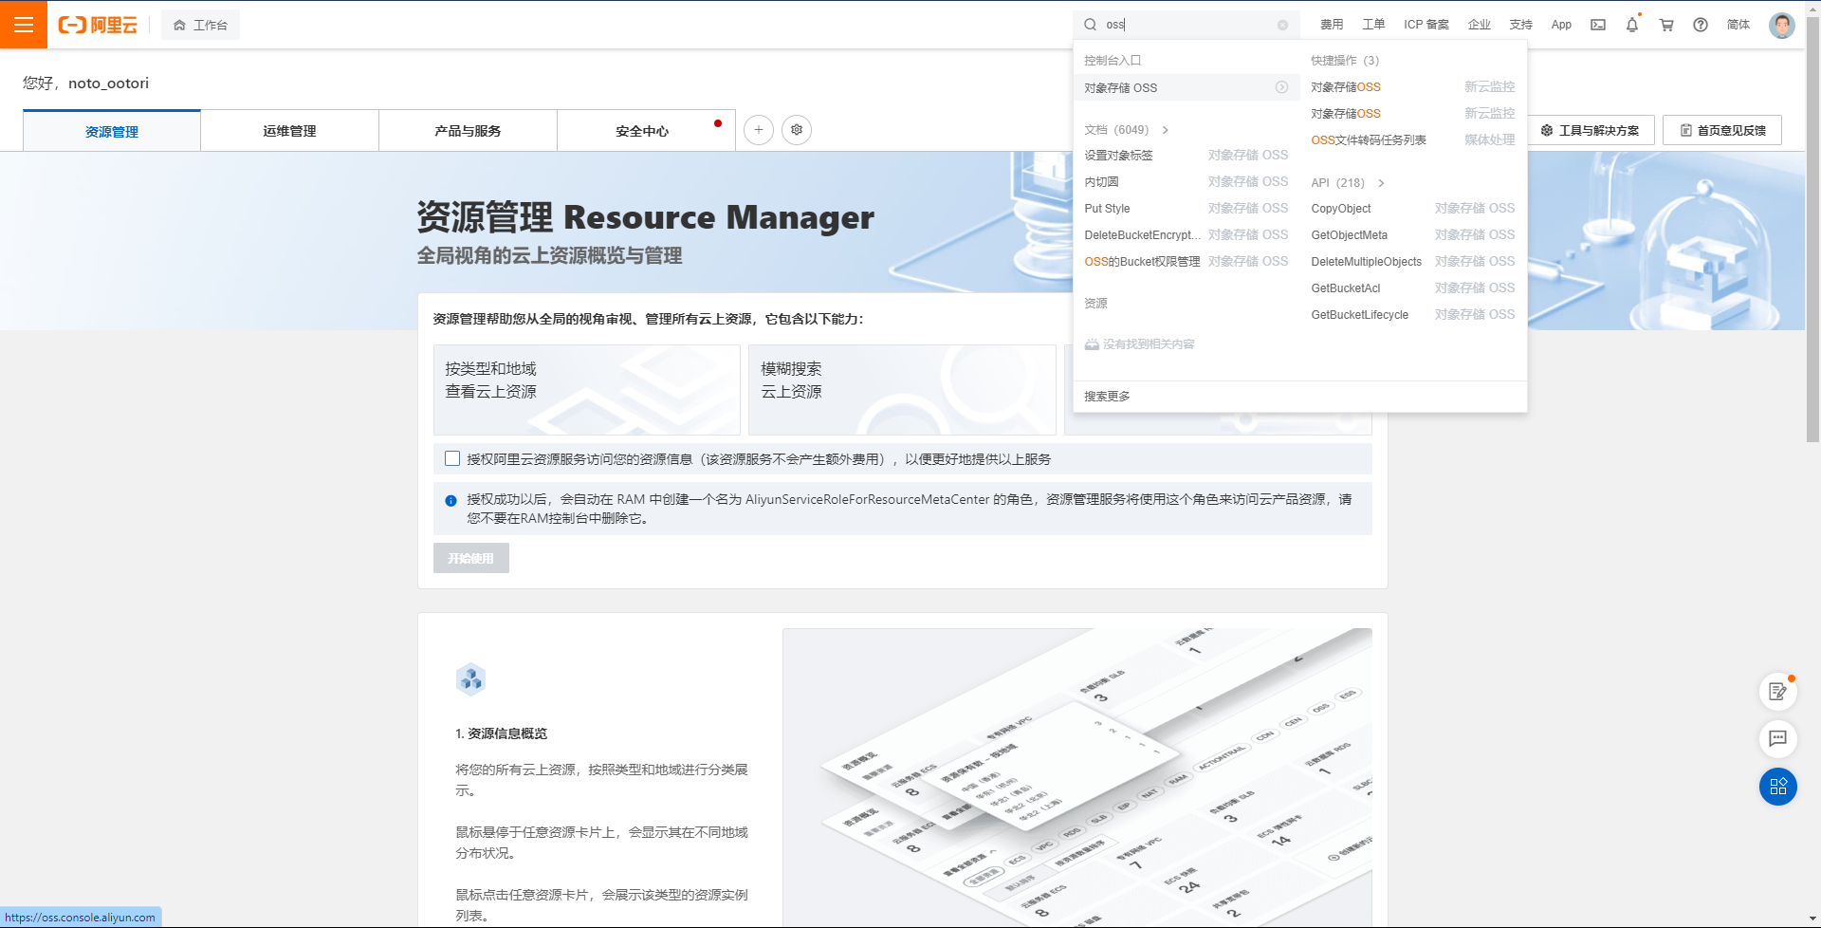Focus the oss search input field
The image size is (1821, 928).
(1186, 25)
